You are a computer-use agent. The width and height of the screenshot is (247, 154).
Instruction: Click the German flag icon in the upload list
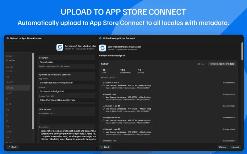point(104,106)
